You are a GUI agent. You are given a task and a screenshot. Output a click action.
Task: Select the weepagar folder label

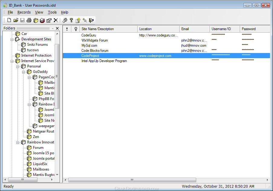tap(47, 126)
